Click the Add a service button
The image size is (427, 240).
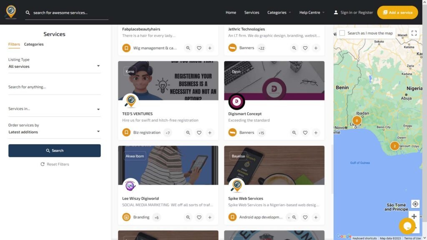(397, 12)
